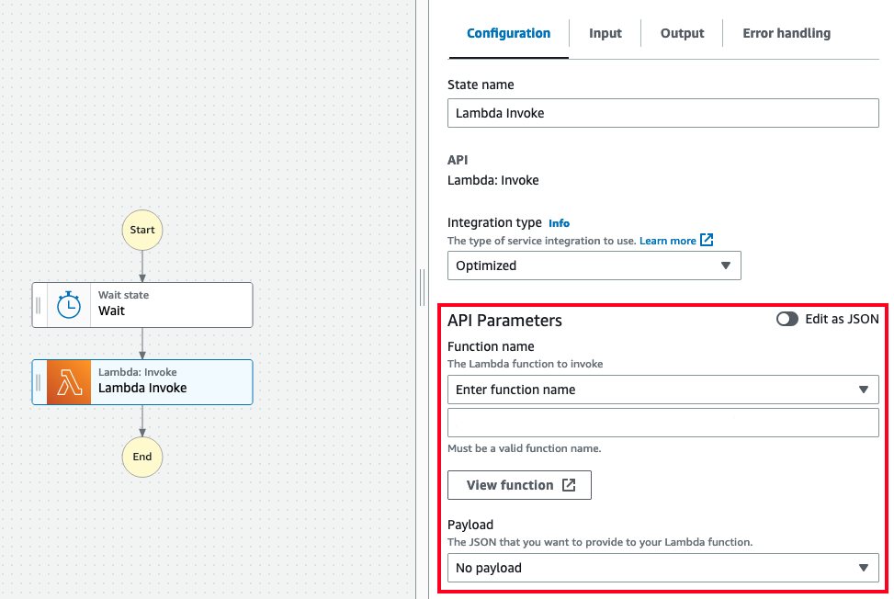Open the Info link next to Integration type
894x599 pixels.
click(559, 222)
